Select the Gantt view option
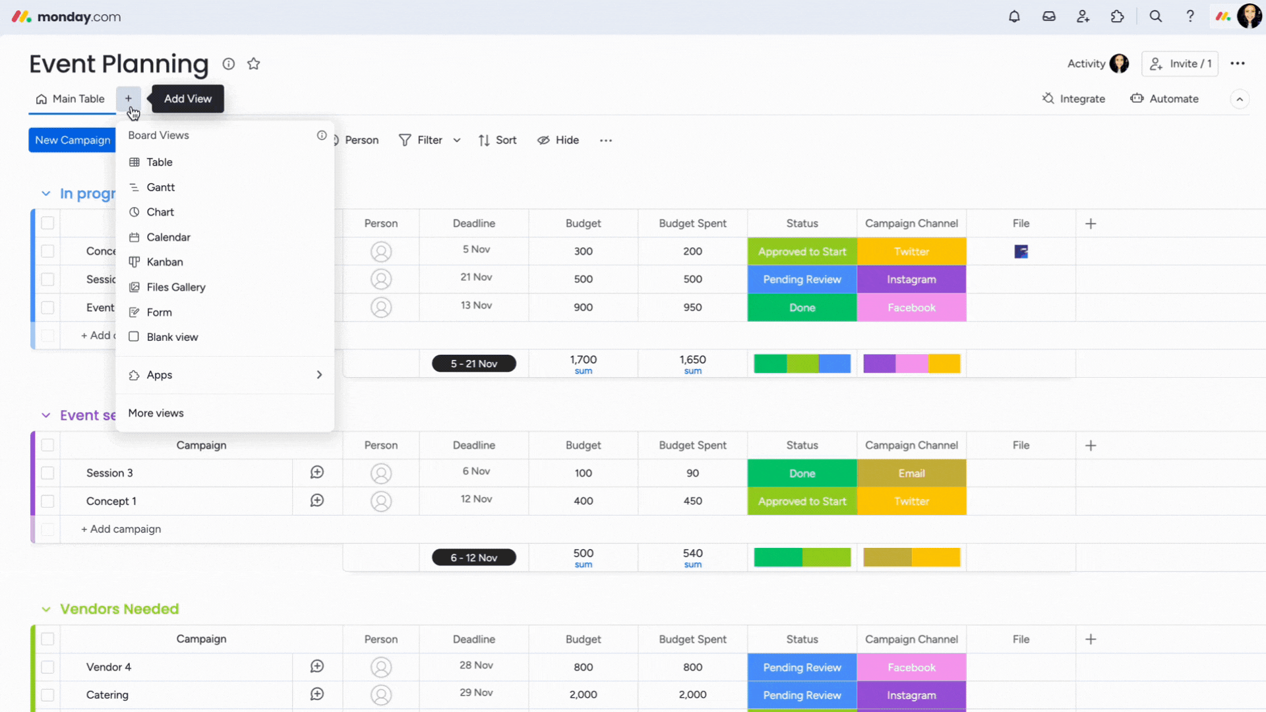This screenshot has height=712, width=1266. (161, 186)
